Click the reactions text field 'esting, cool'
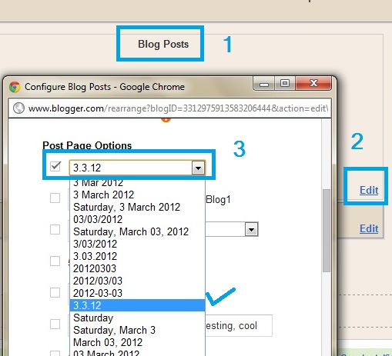 (239, 326)
